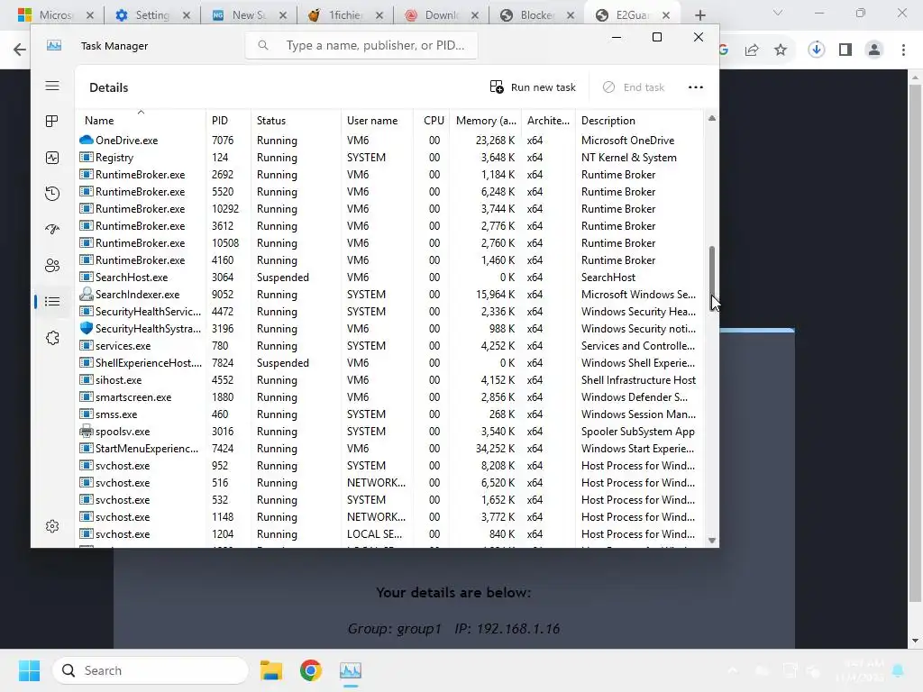The height and width of the screenshot is (692, 923).
Task: Select the smartscreen.exe process
Action: [x=390, y=396]
